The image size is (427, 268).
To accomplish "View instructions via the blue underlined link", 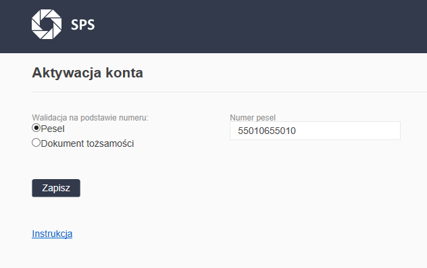I will click(52, 234).
